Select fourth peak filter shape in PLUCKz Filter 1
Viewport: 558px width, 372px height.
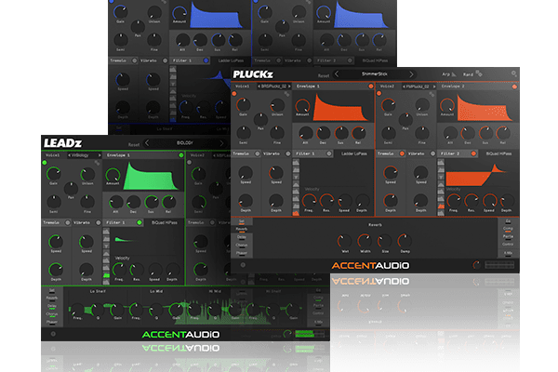point(296,184)
